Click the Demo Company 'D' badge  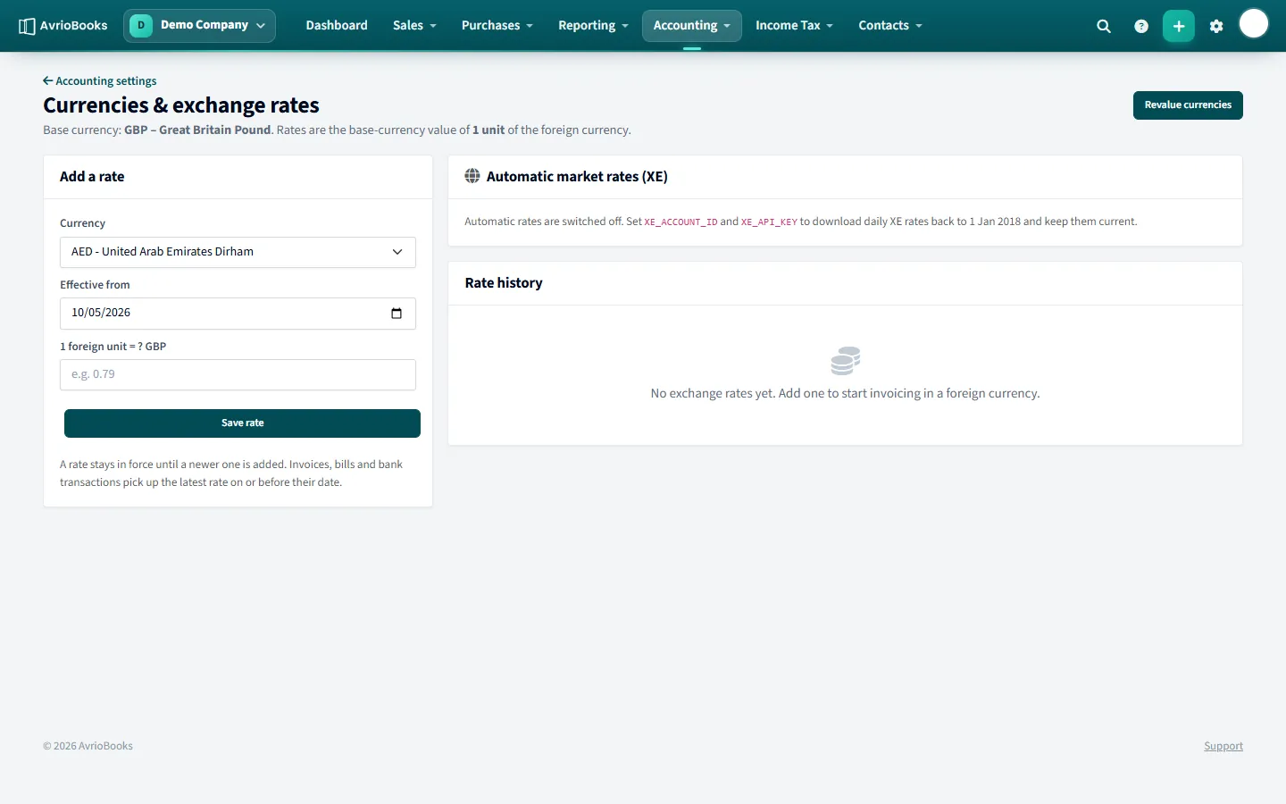click(141, 26)
